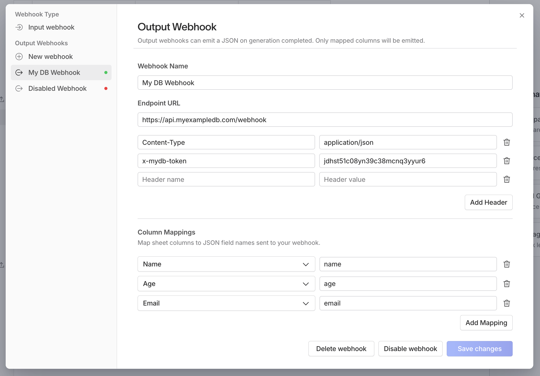Delete the Age column mapping
The height and width of the screenshot is (376, 540).
507,284
